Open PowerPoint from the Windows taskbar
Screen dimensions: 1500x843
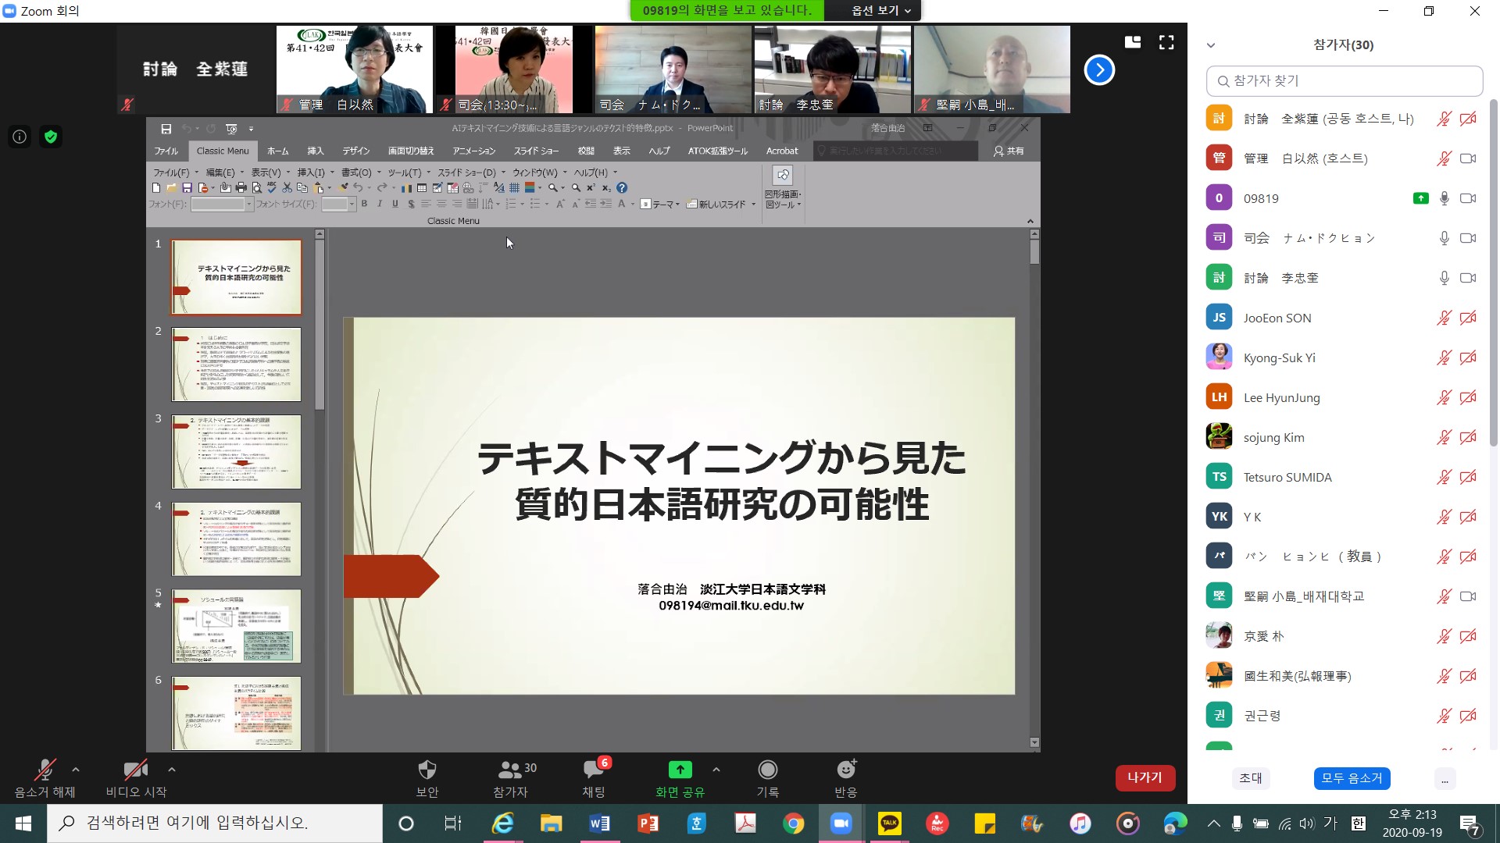point(648,823)
